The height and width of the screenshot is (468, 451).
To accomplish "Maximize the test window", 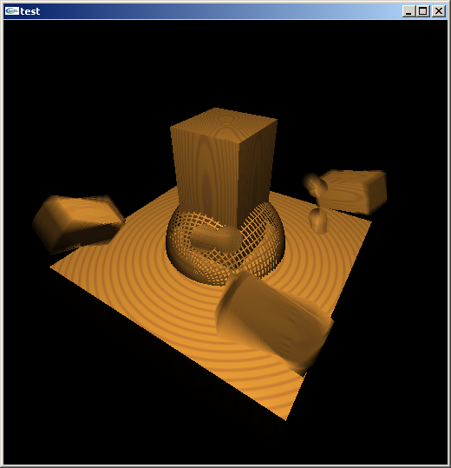I will click(422, 11).
